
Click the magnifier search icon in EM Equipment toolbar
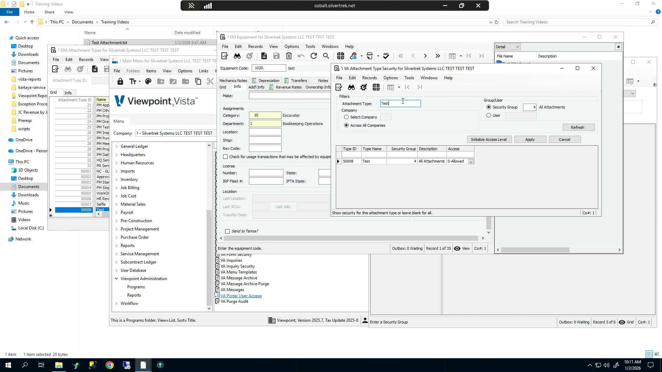point(326,56)
